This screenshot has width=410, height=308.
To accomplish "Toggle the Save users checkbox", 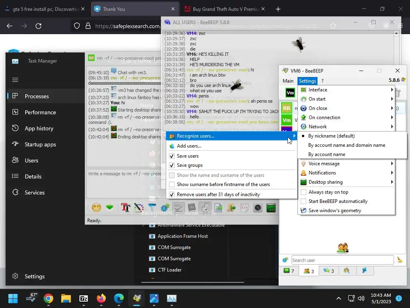I will point(171,156).
